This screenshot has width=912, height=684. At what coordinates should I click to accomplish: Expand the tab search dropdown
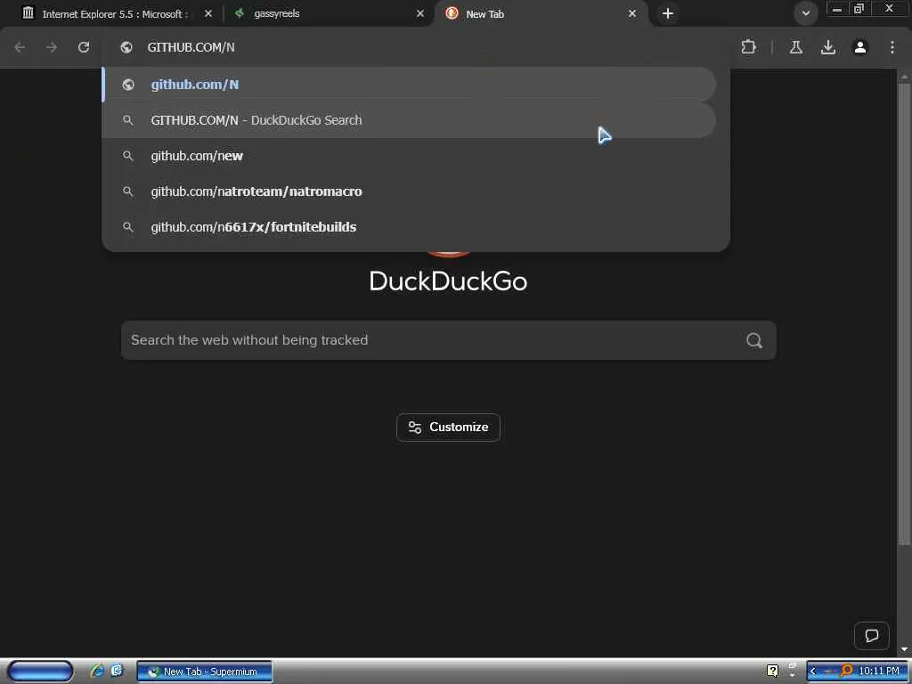tap(805, 12)
